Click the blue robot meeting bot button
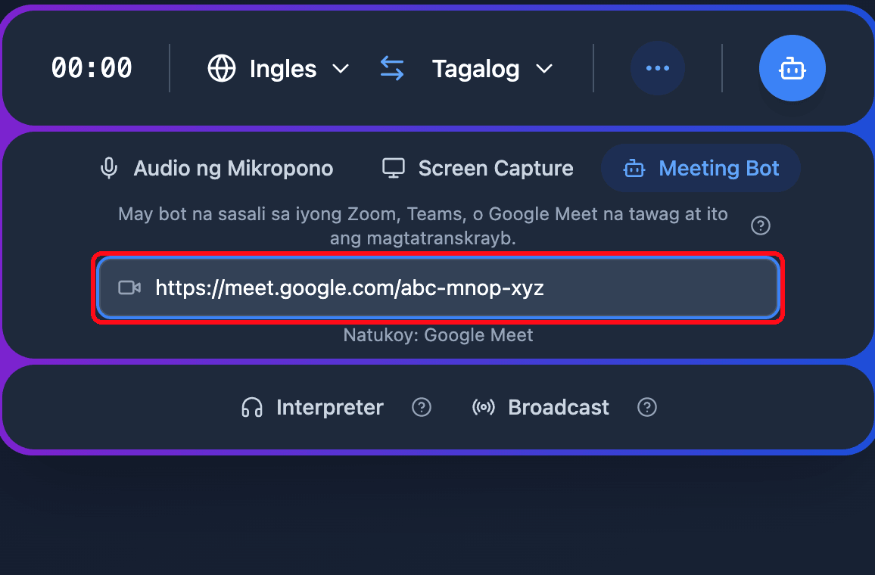This screenshot has width=875, height=575. [792, 68]
